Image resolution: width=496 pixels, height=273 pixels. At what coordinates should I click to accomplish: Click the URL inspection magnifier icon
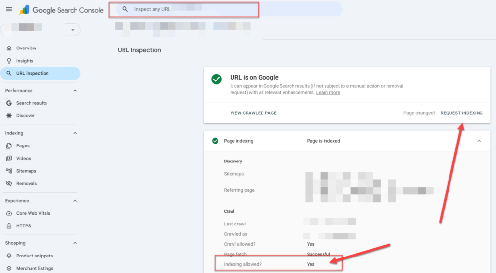pyautogui.click(x=9, y=73)
